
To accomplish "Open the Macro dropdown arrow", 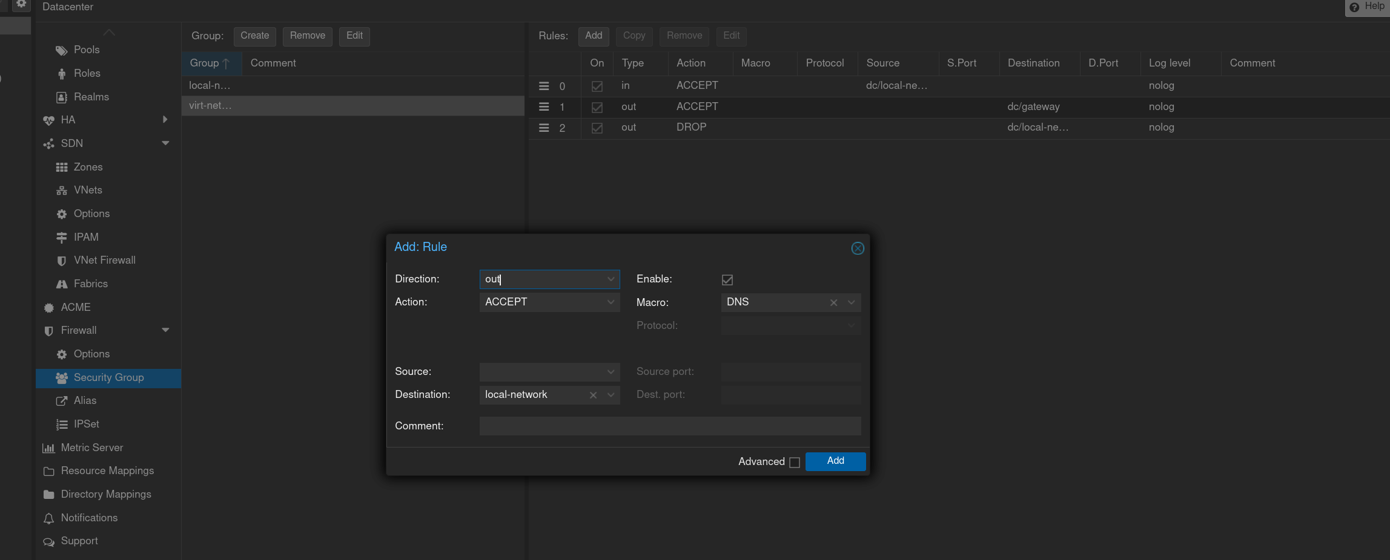I will (x=851, y=302).
